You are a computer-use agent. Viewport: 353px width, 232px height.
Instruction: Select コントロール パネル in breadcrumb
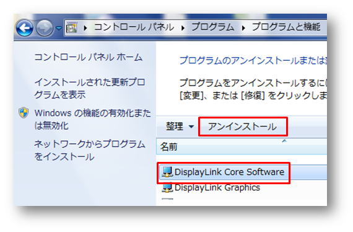click(x=134, y=27)
